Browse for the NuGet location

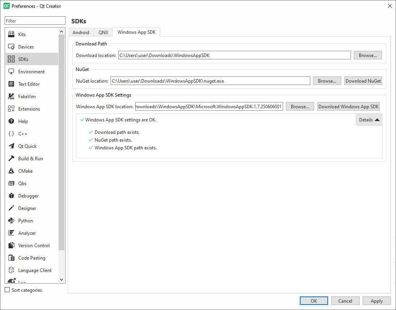click(327, 81)
